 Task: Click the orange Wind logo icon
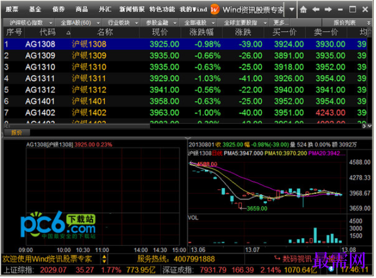216,10
